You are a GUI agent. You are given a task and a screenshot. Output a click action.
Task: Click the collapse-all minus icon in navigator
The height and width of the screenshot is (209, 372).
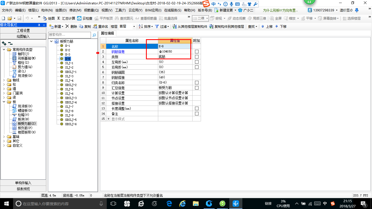10,43
